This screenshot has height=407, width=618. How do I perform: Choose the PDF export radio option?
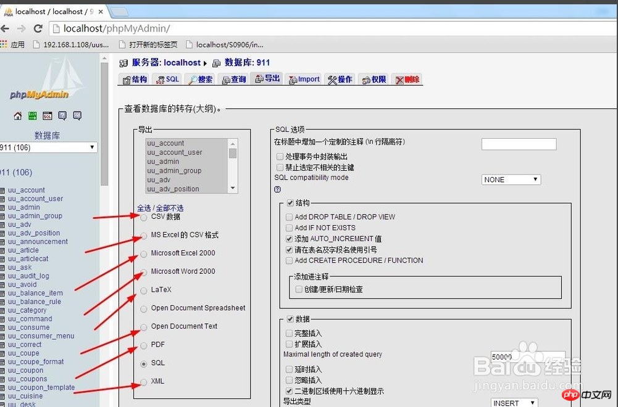144,345
